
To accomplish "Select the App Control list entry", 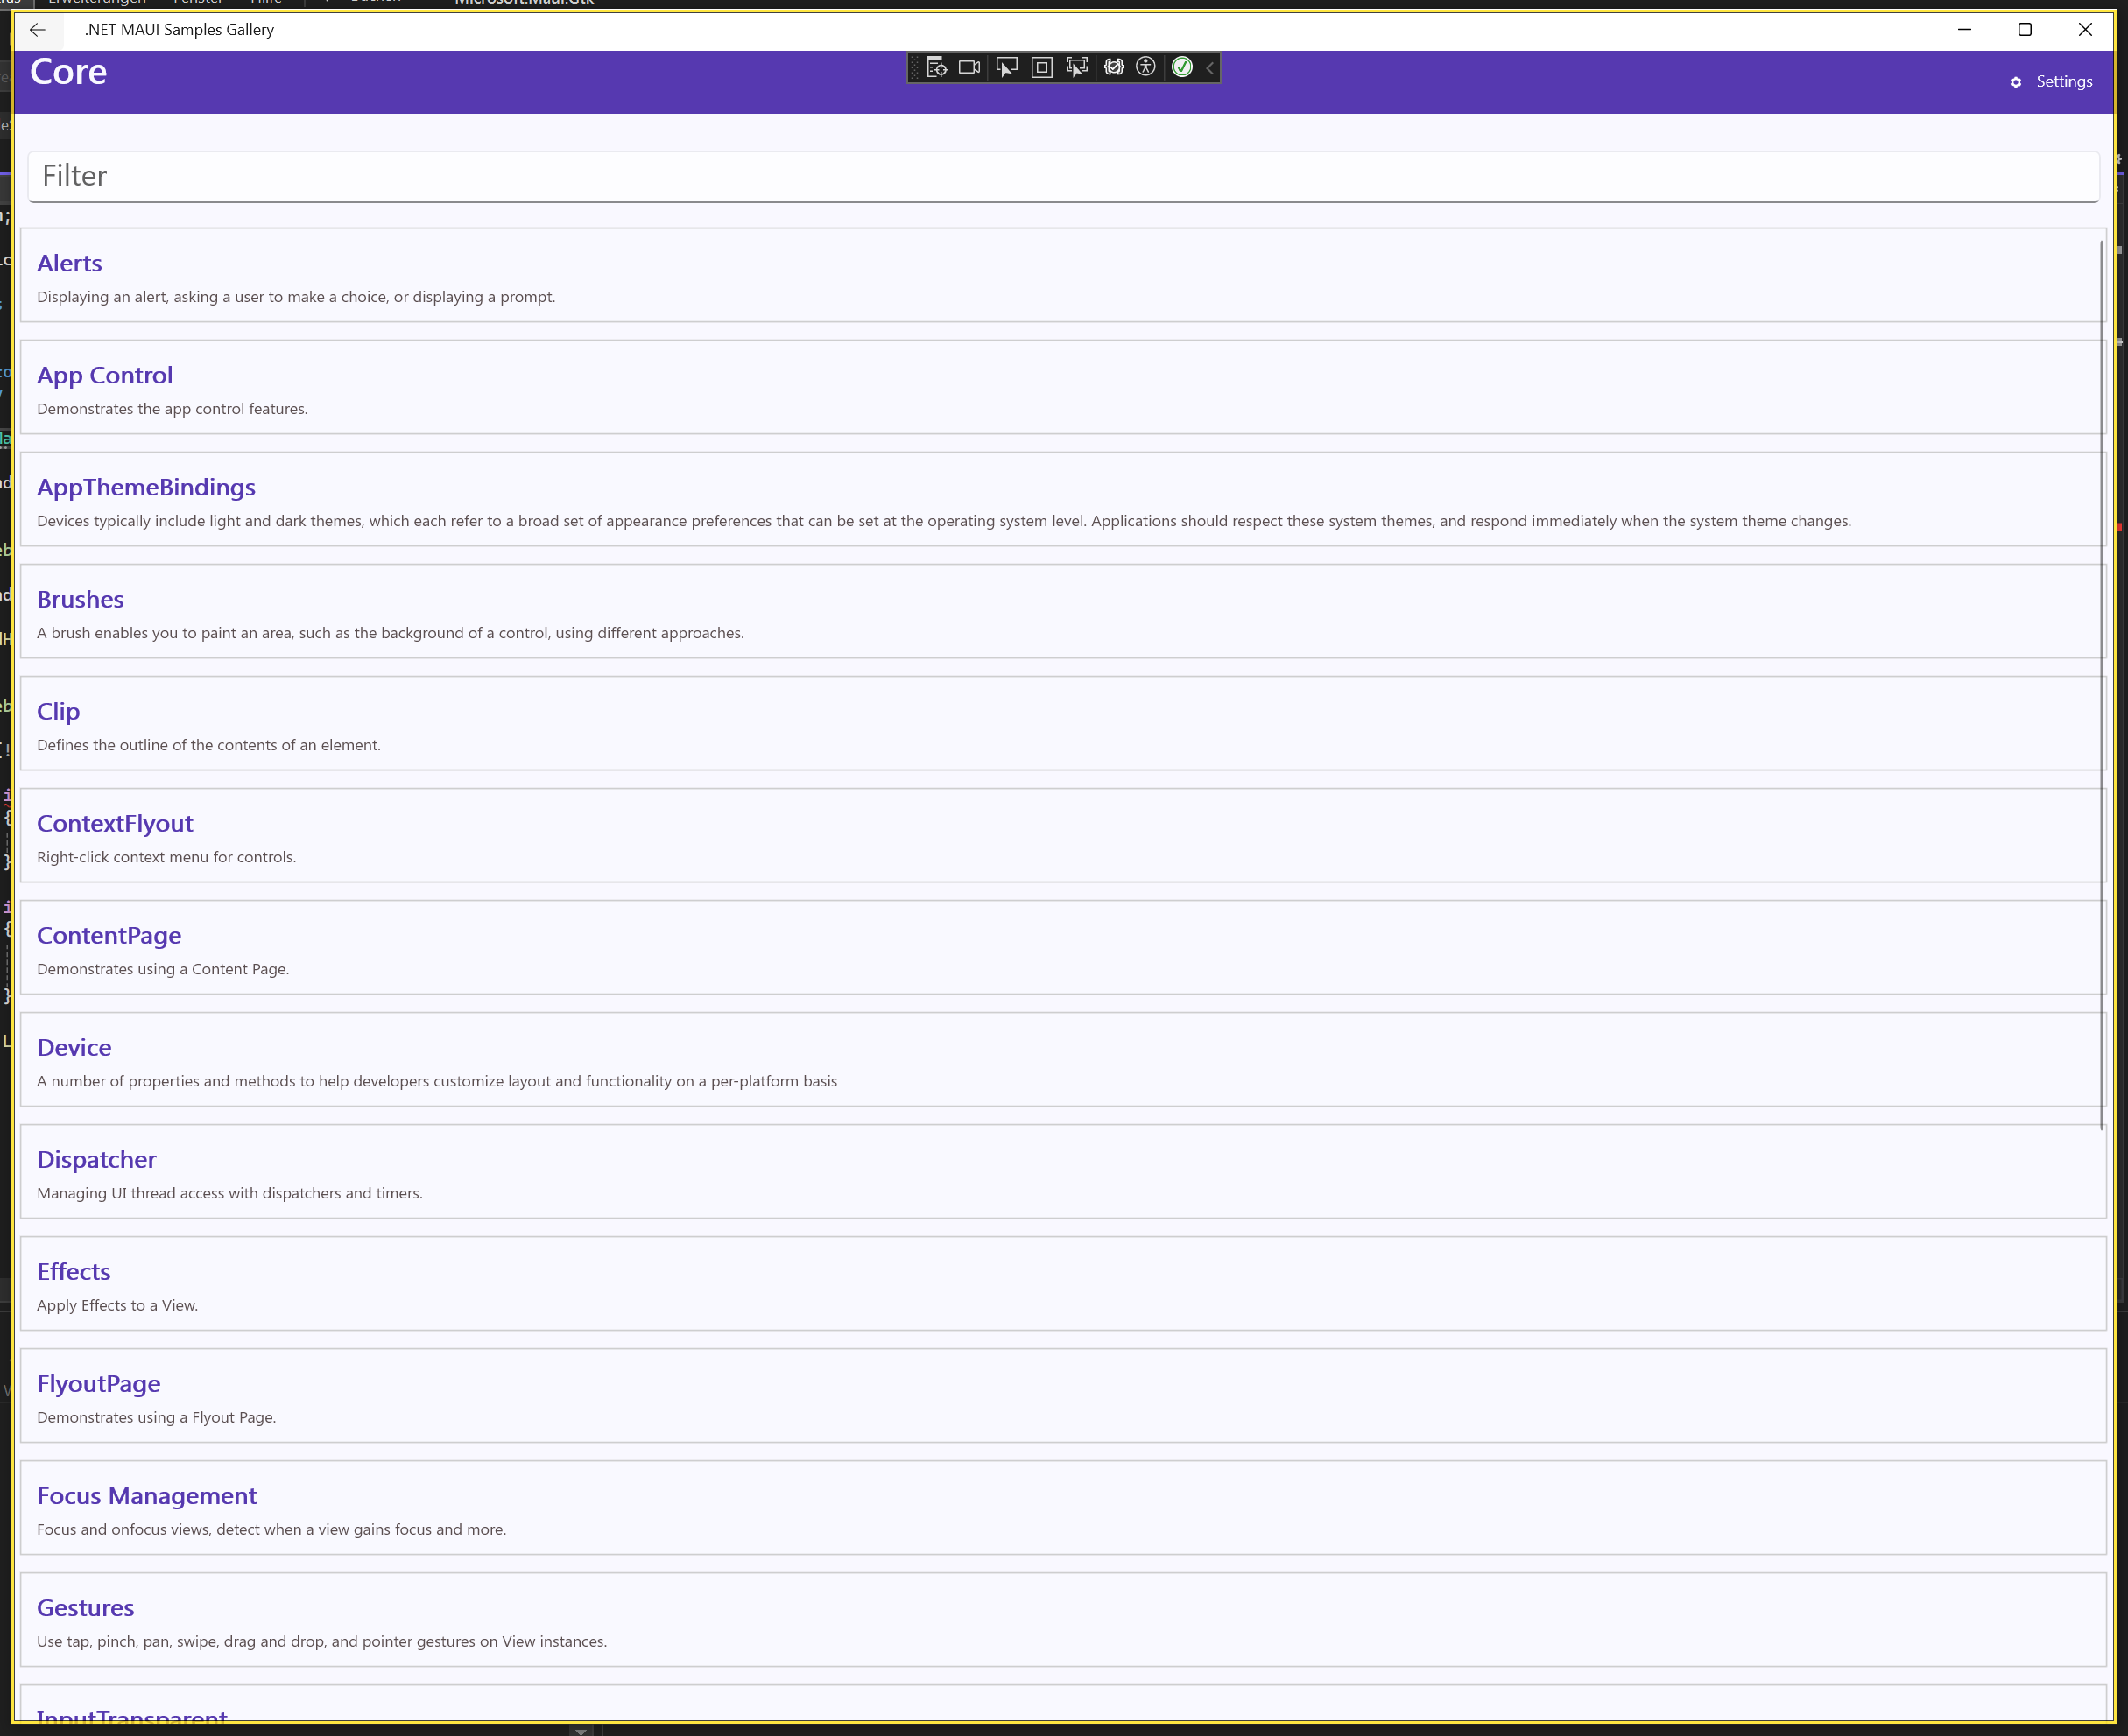I will (104, 375).
